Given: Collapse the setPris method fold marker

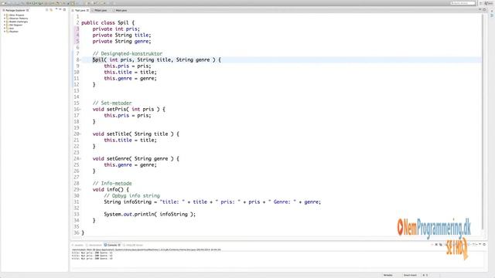Looking at the screenshot, I should [80, 110].
